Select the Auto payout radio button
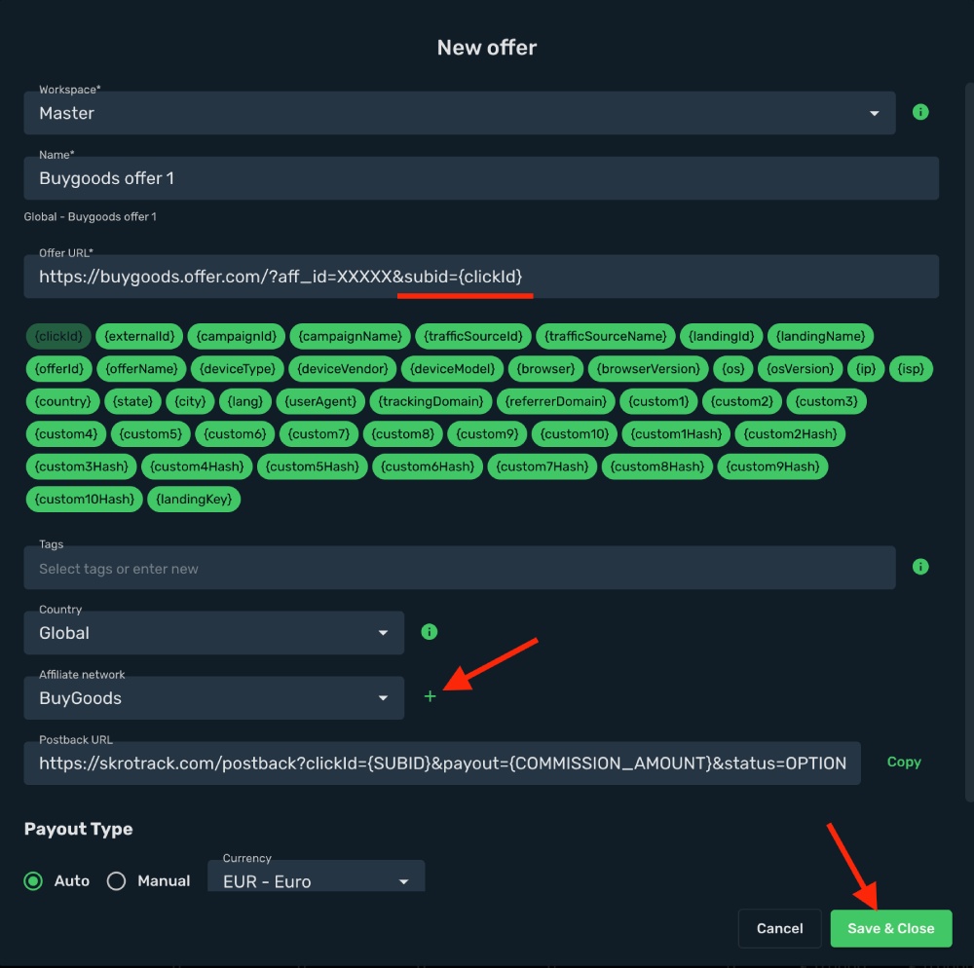Screen dimensions: 974x968 [33, 881]
